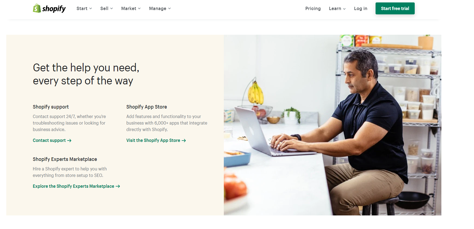Open the Manage menu label

pos(158,8)
